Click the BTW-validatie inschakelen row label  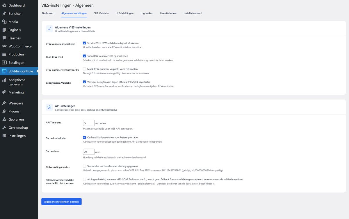[x=60, y=44]
